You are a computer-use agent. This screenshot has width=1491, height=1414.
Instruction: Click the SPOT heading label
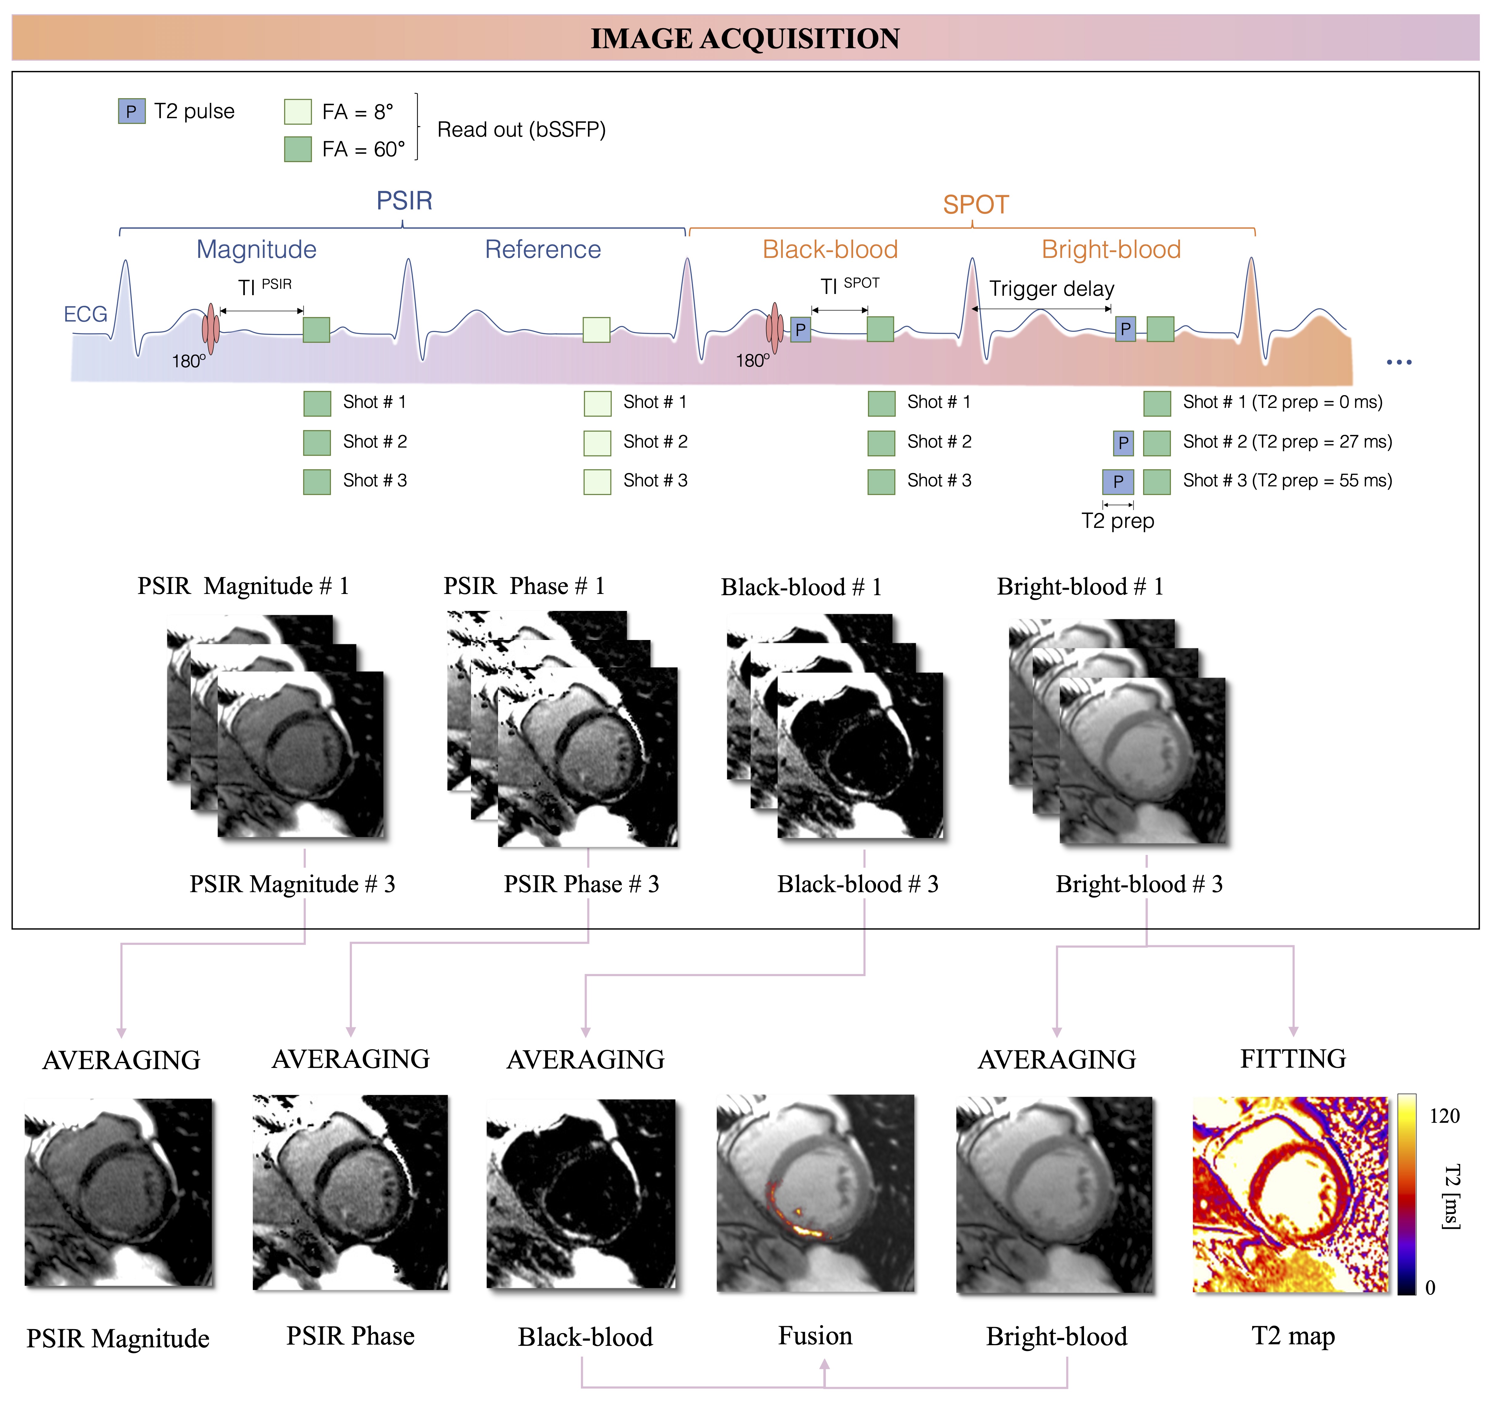point(976,204)
